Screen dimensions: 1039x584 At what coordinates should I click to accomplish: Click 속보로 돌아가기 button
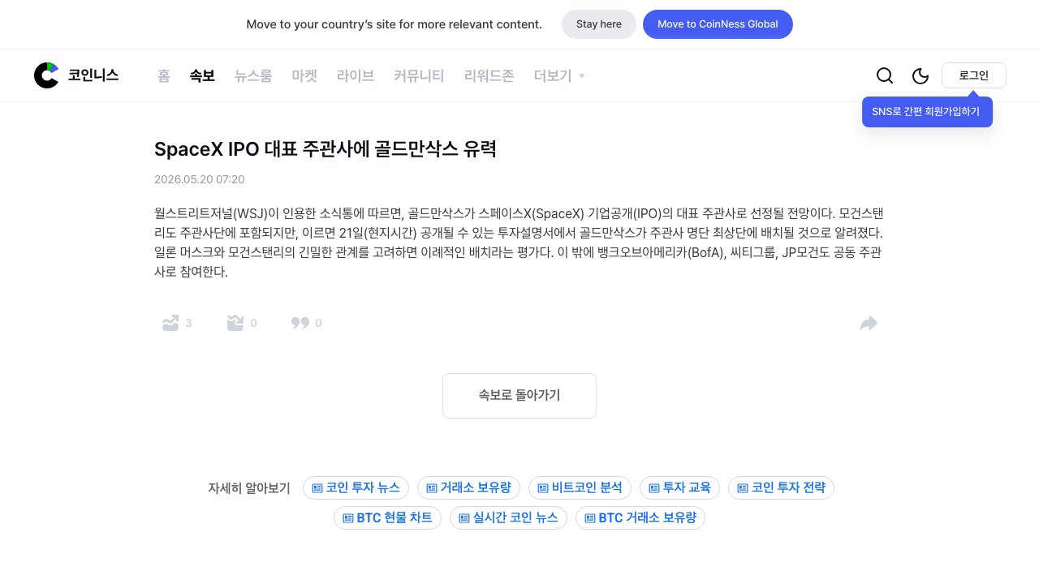pyautogui.click(x=519, y=396)
